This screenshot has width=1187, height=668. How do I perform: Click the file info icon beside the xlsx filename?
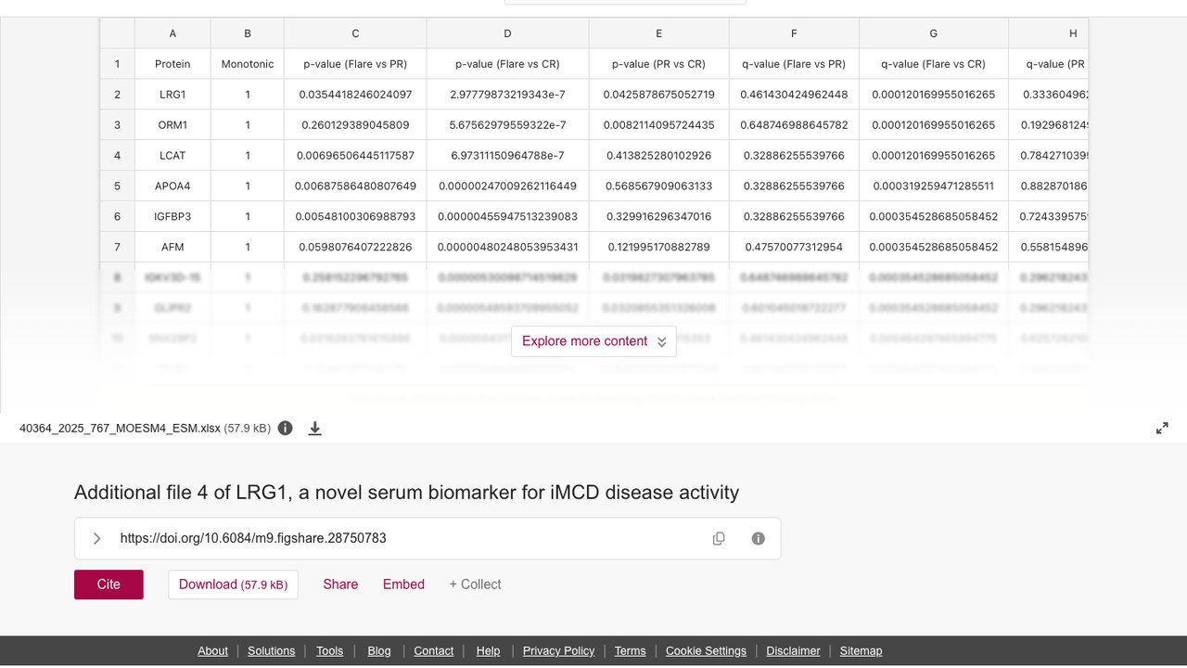(286, 428)
